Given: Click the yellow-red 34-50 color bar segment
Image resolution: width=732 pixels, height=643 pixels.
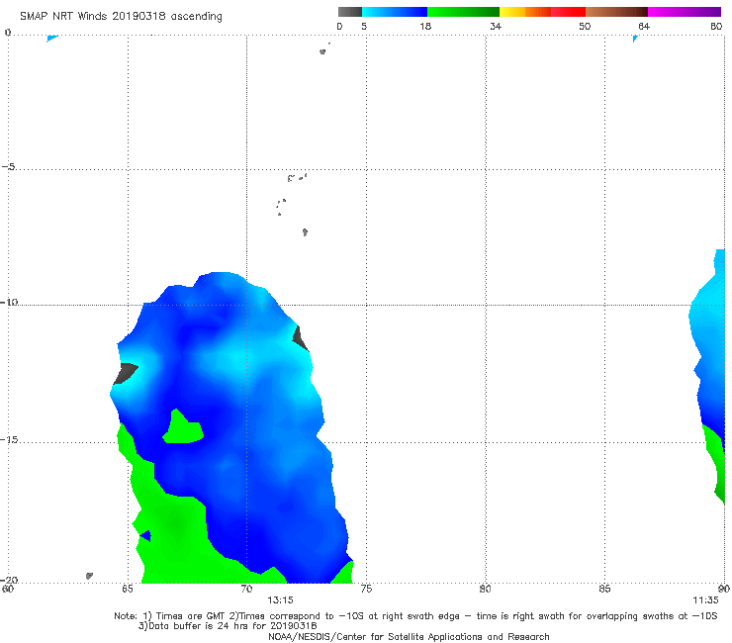Looking at the screenshot, I should [x=542, y=12].
